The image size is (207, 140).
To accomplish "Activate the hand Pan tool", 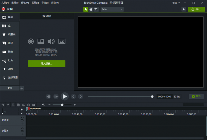I will (x=91, y=9).
